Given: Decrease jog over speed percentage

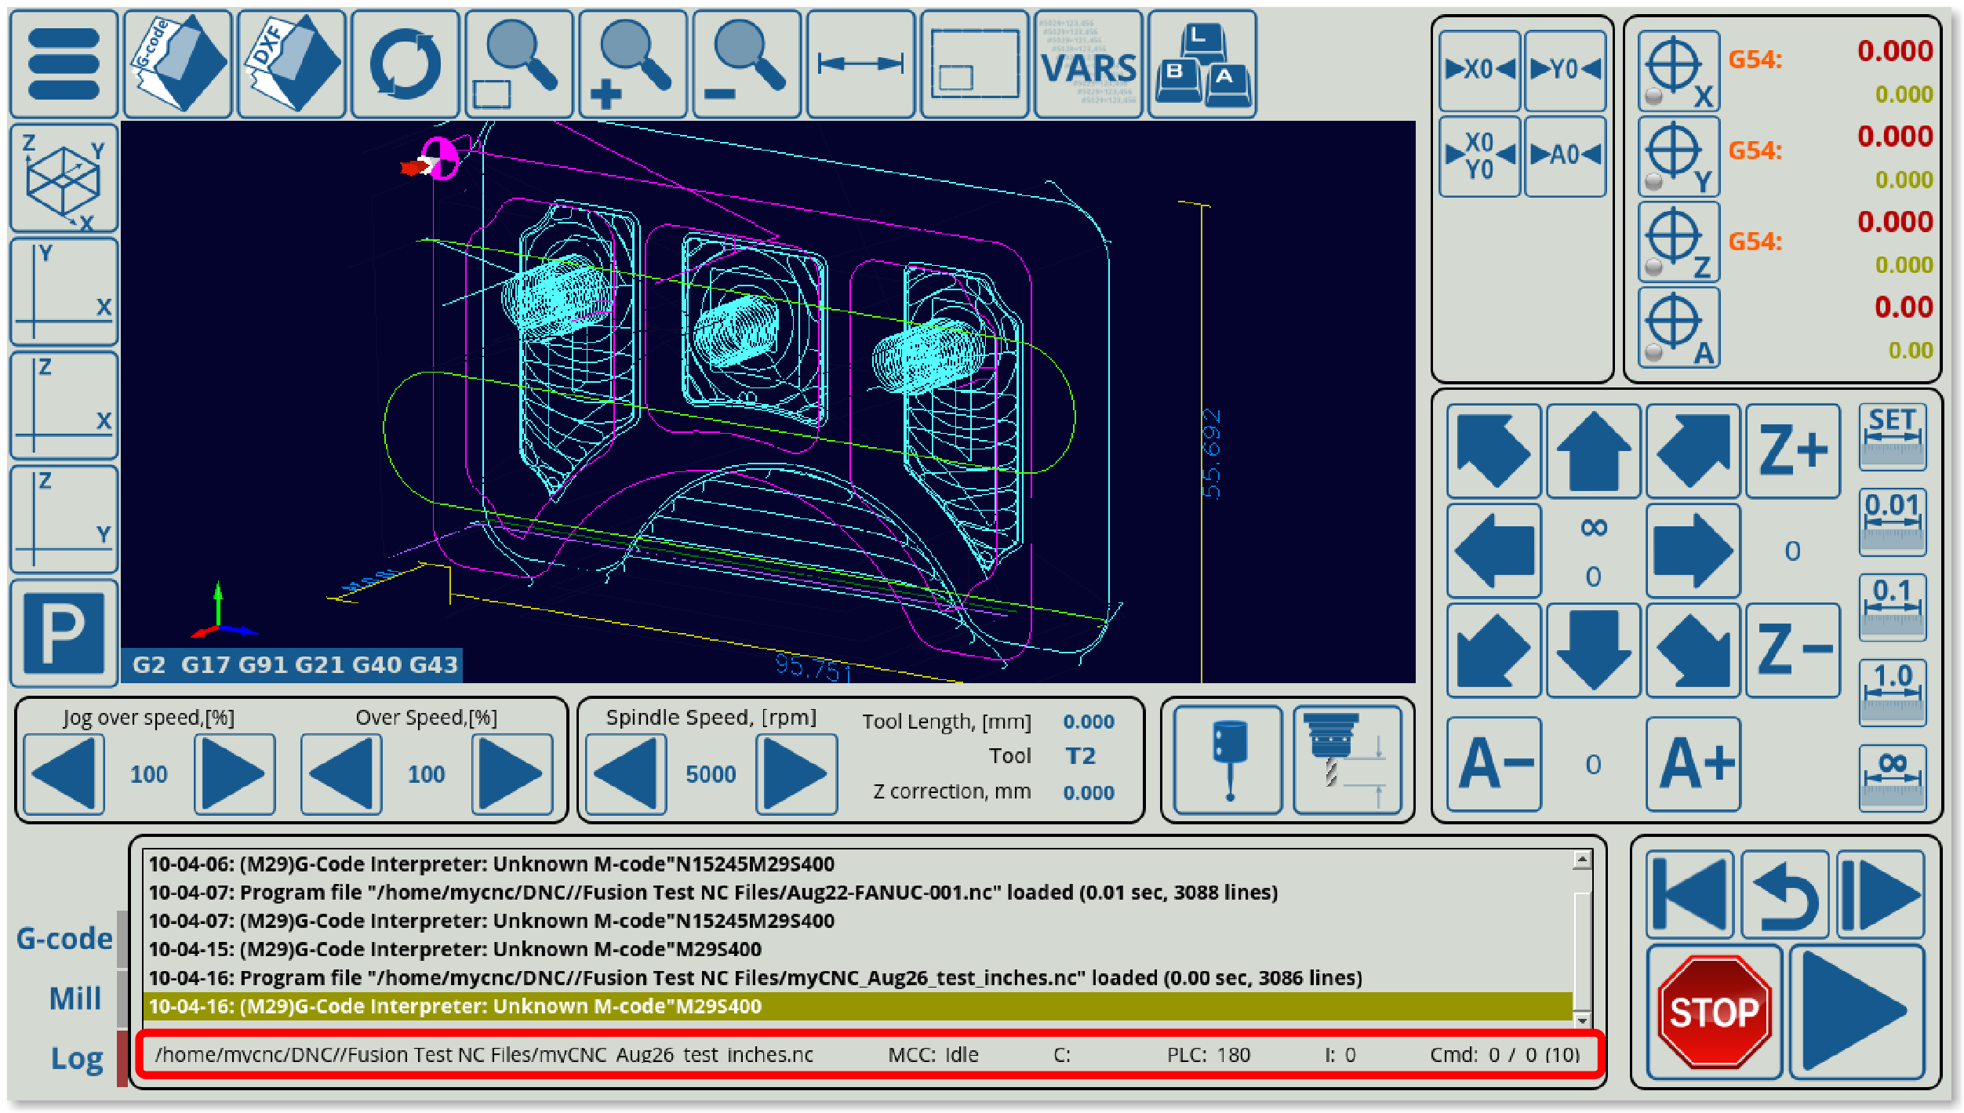Looking at the screenshot, I should click(x=64, y=774).
